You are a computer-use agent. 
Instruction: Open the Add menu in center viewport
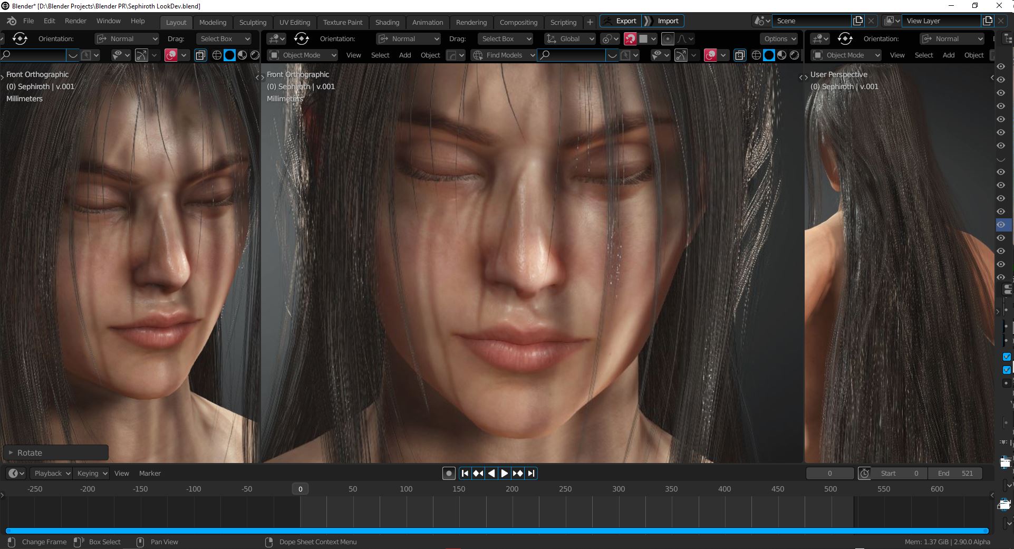click(x=405, y=55)
